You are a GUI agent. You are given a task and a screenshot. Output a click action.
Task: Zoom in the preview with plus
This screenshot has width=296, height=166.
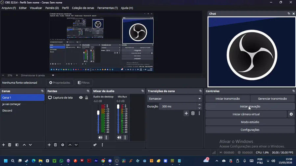(17, 75)
